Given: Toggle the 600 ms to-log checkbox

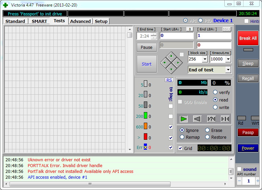Looking at the screenshot, I should [x=171, y=127].
